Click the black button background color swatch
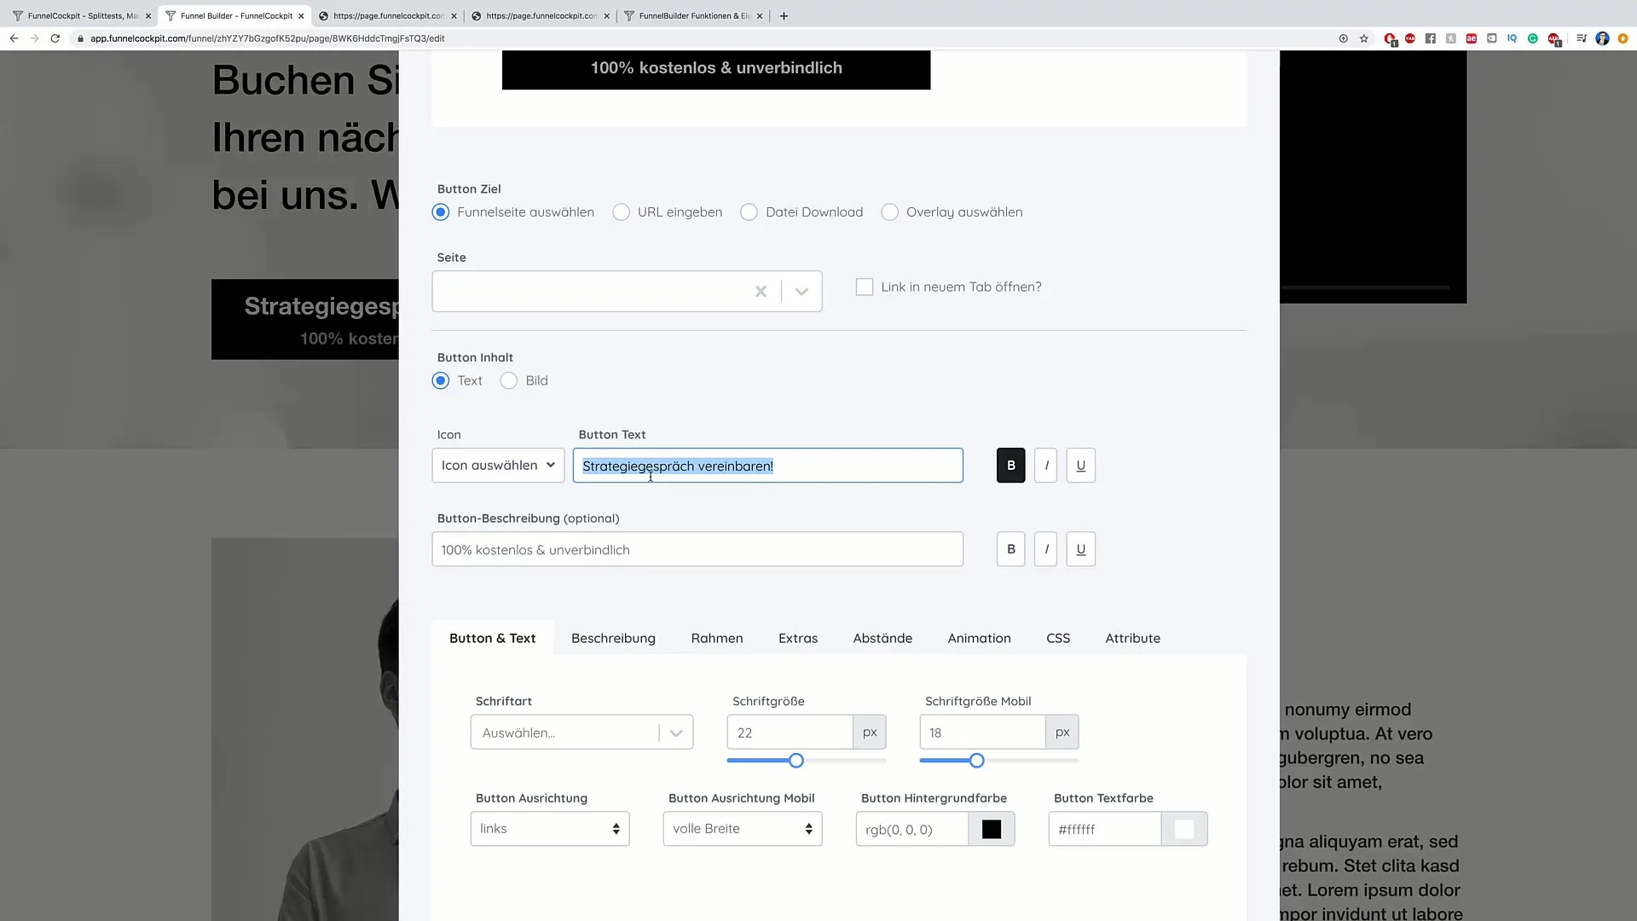Image resolution: width=1637 pixels, height=921 pixels. [x=992, y=830]
